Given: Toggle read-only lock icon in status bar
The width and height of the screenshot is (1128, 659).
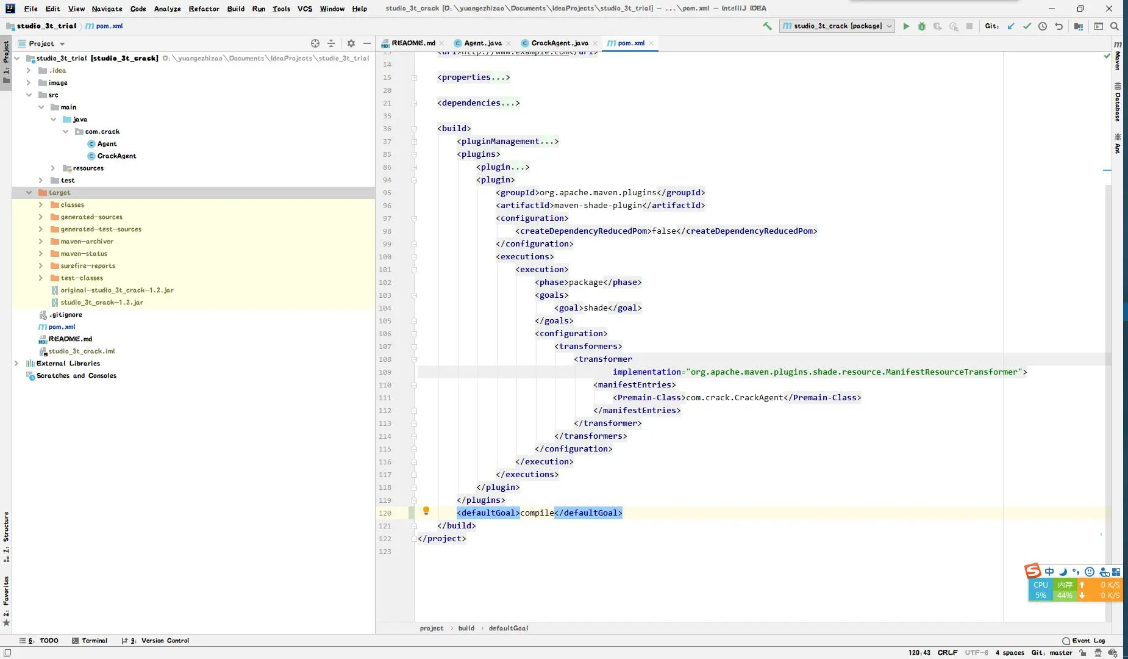Looking at the screenshot, I should [1083, 653].
